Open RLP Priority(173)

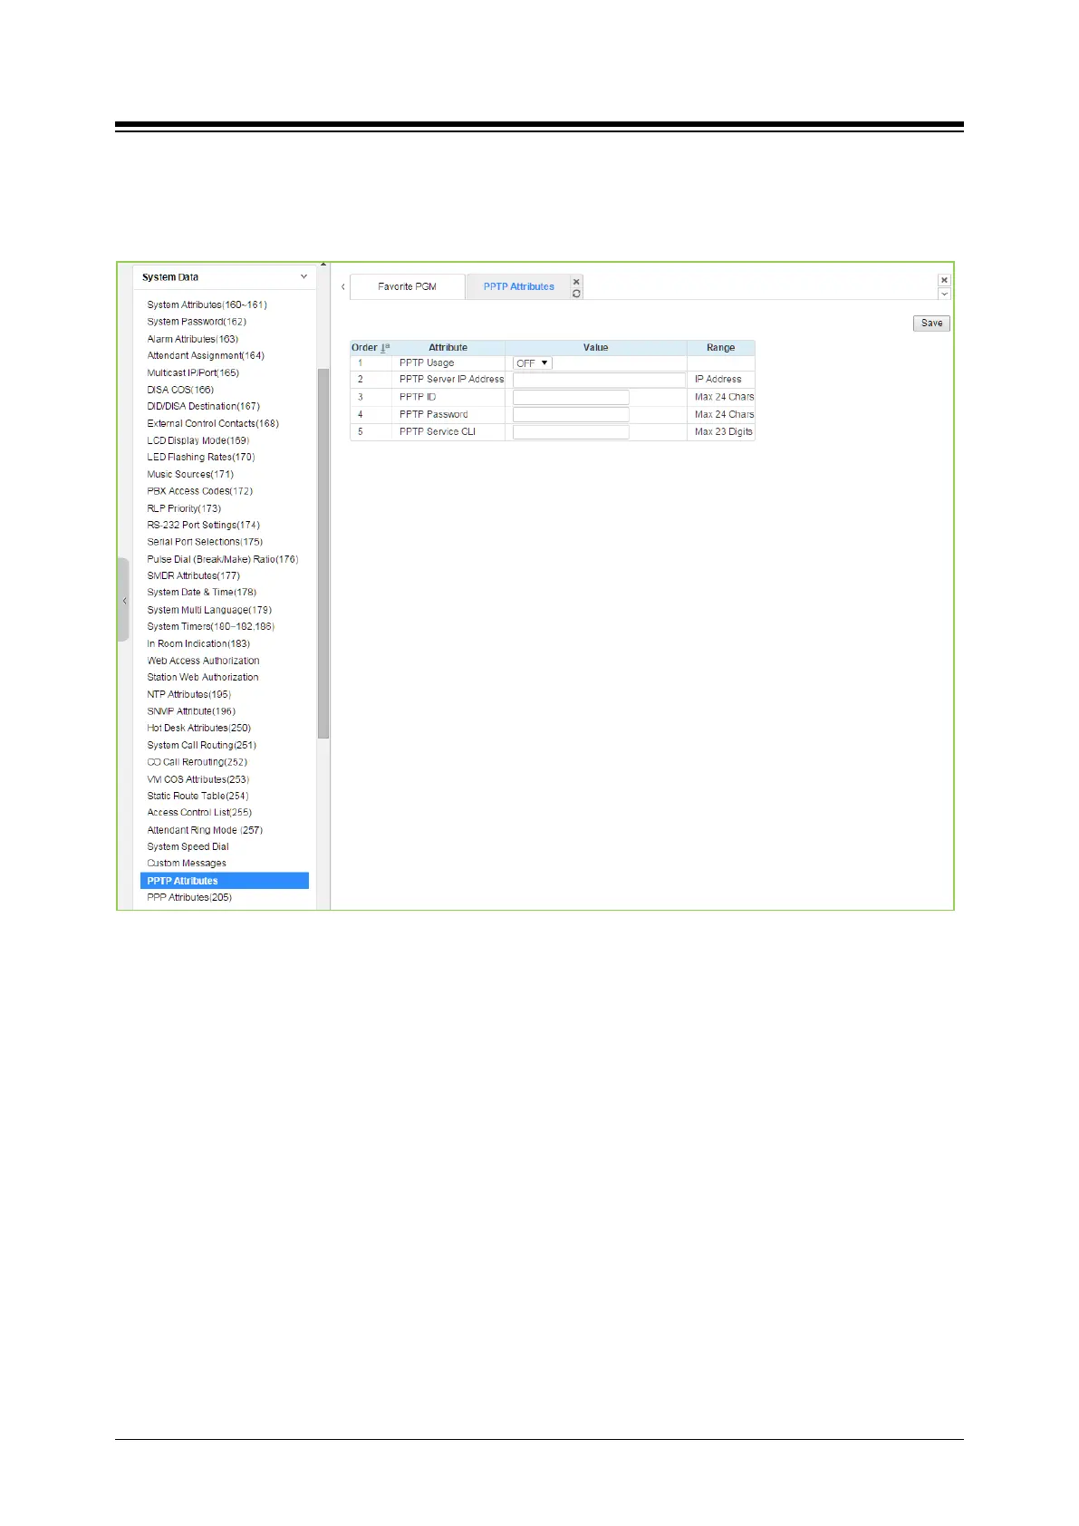click(x=184, y=508)
